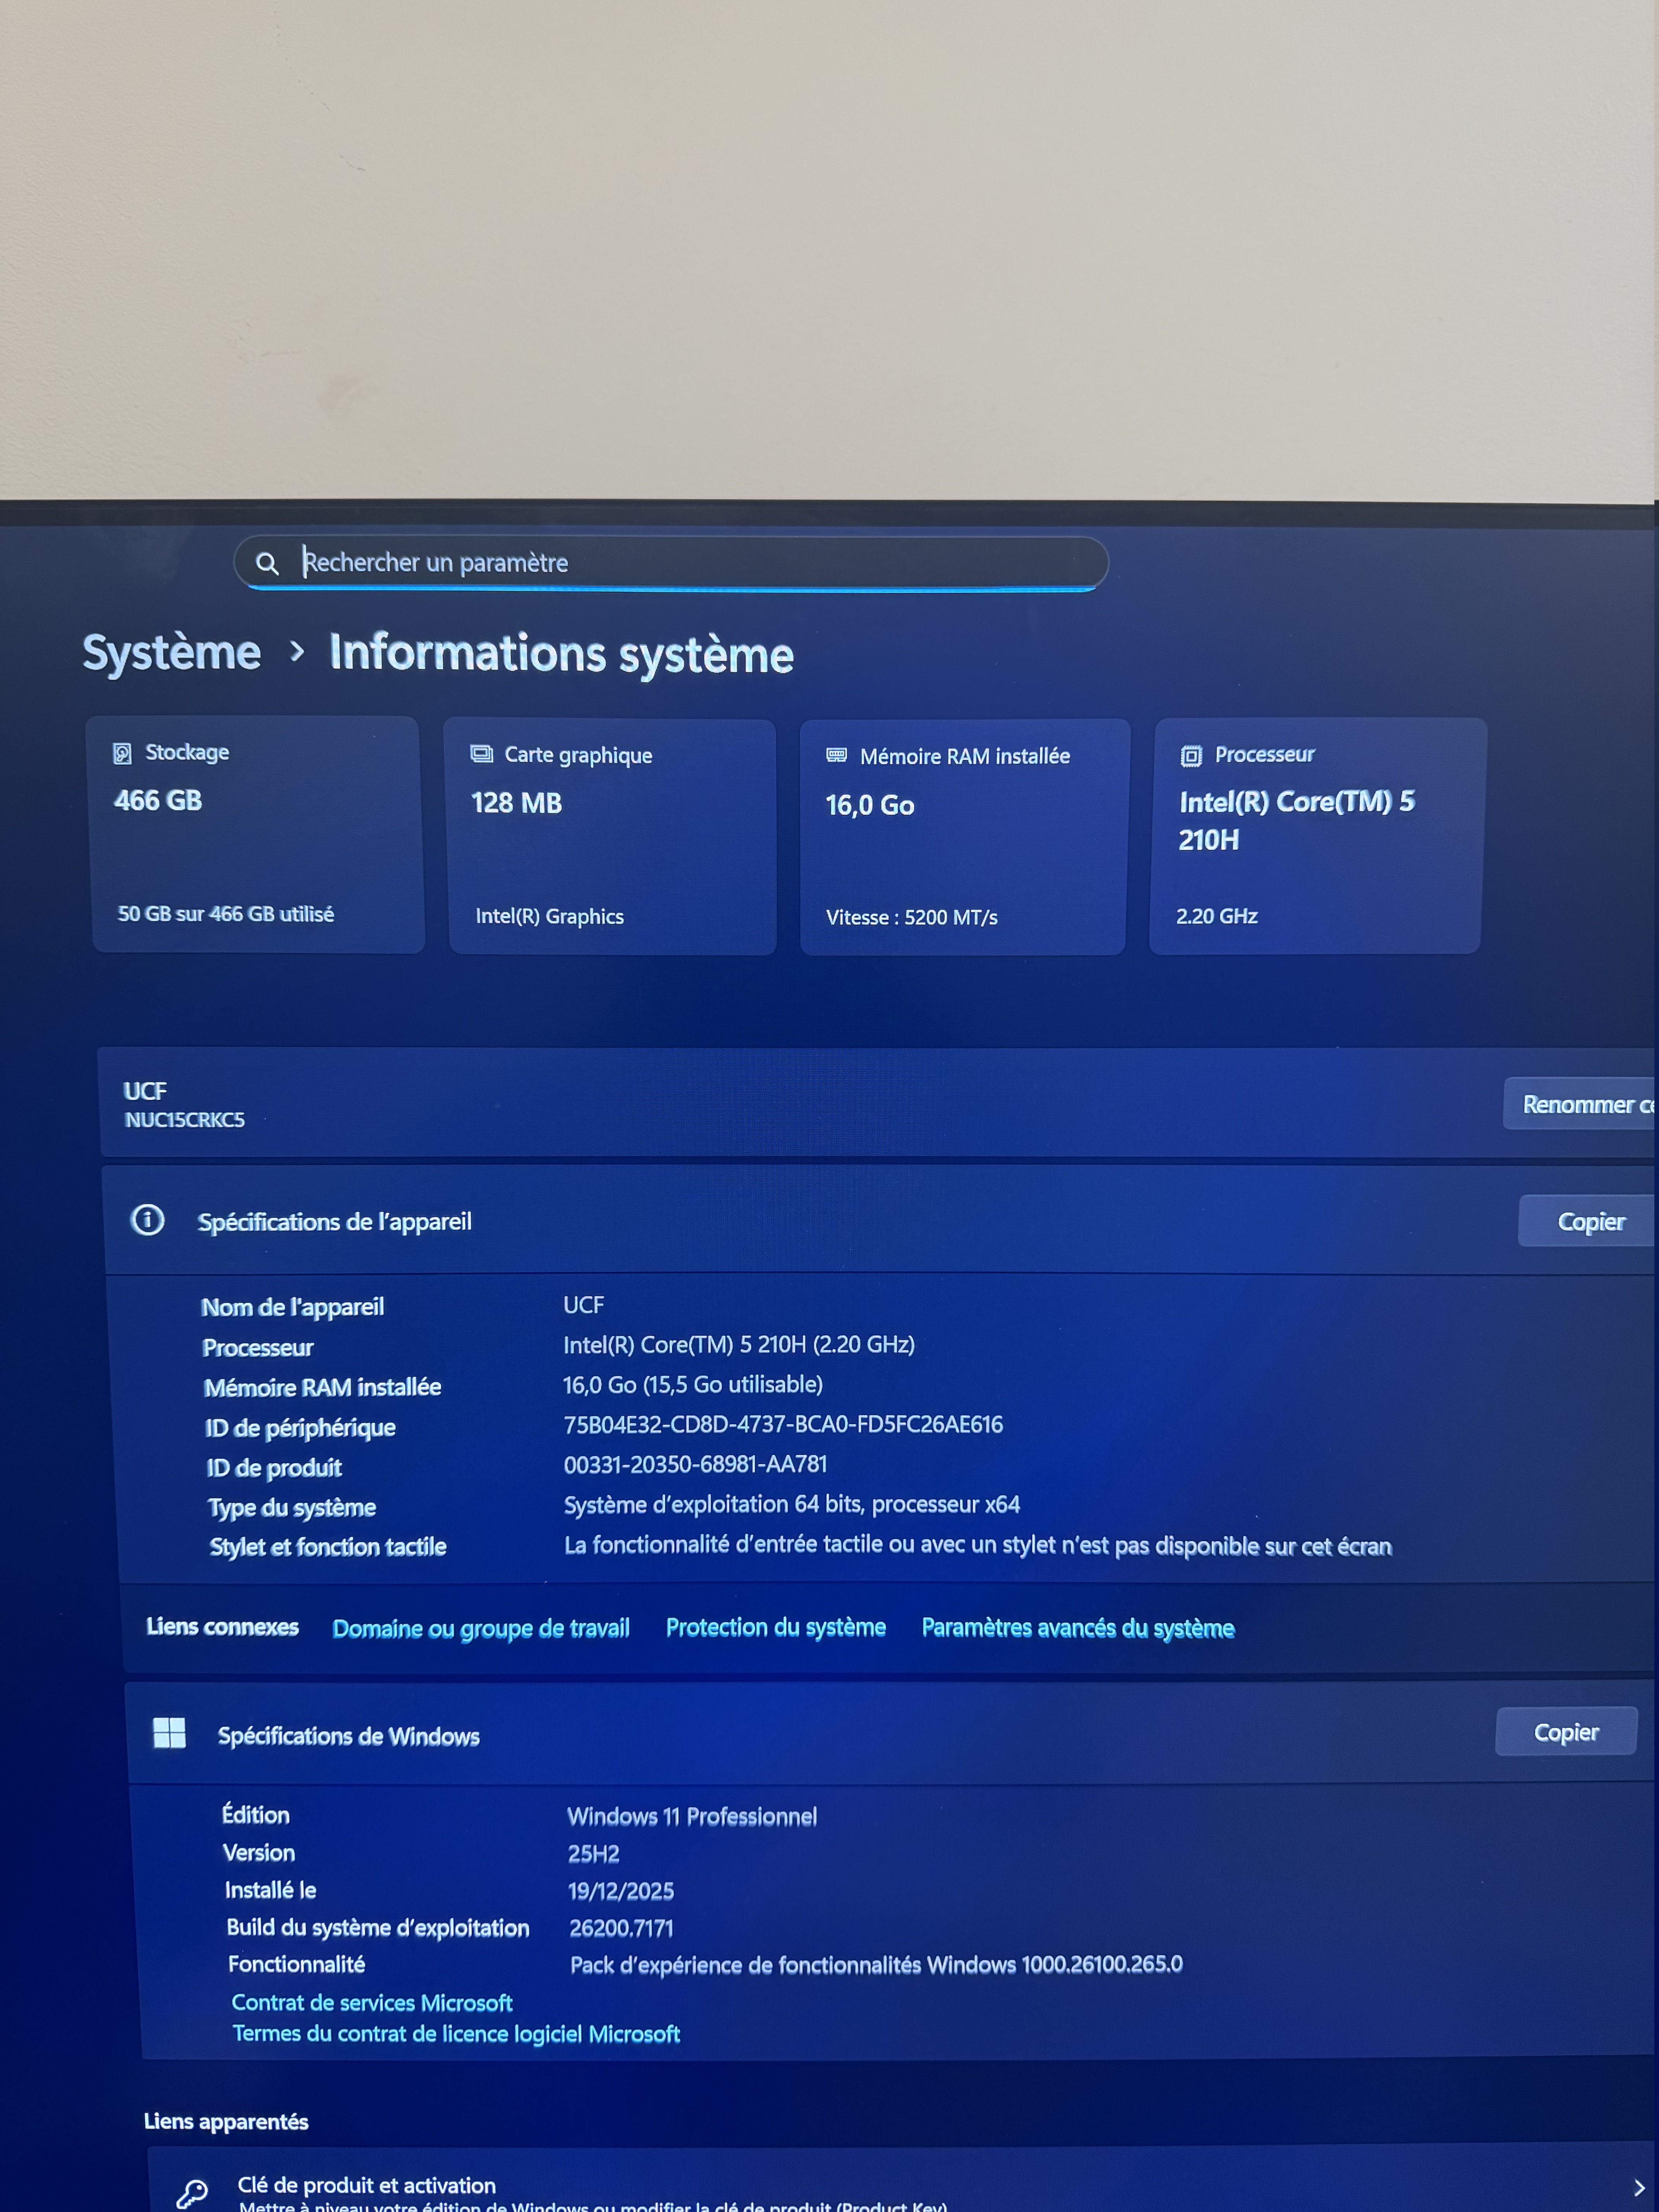Go back to Système breadcrumb
This screenshot has width=1659, height=2212.
[x=171, y=652]
